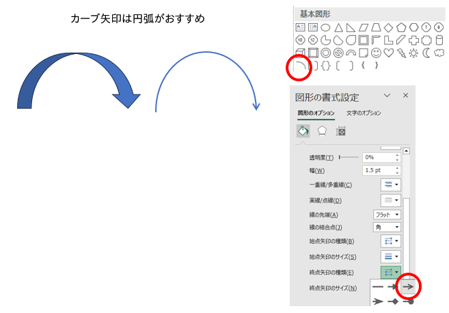The image size is (449, 313).
Task: Pick the diamond shape
Action: 388,28
